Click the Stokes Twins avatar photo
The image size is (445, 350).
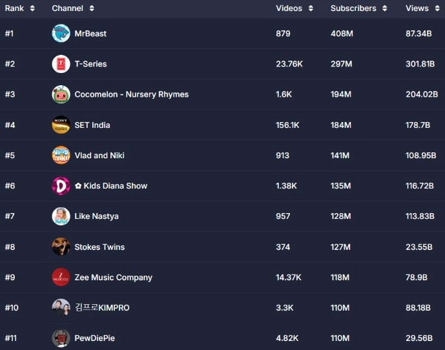point(61,247)
